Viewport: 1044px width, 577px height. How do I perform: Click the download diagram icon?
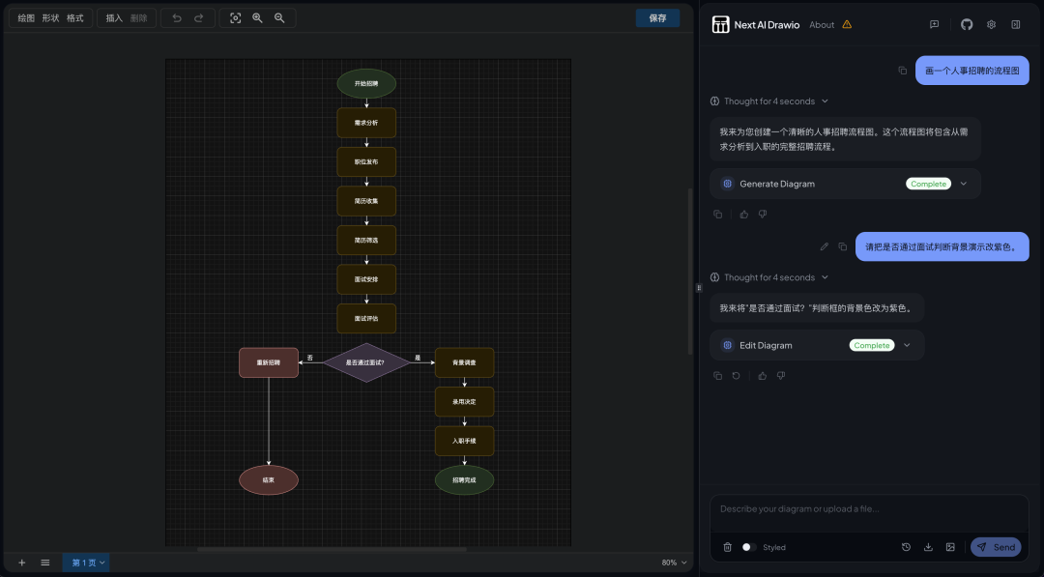(928, 547)
